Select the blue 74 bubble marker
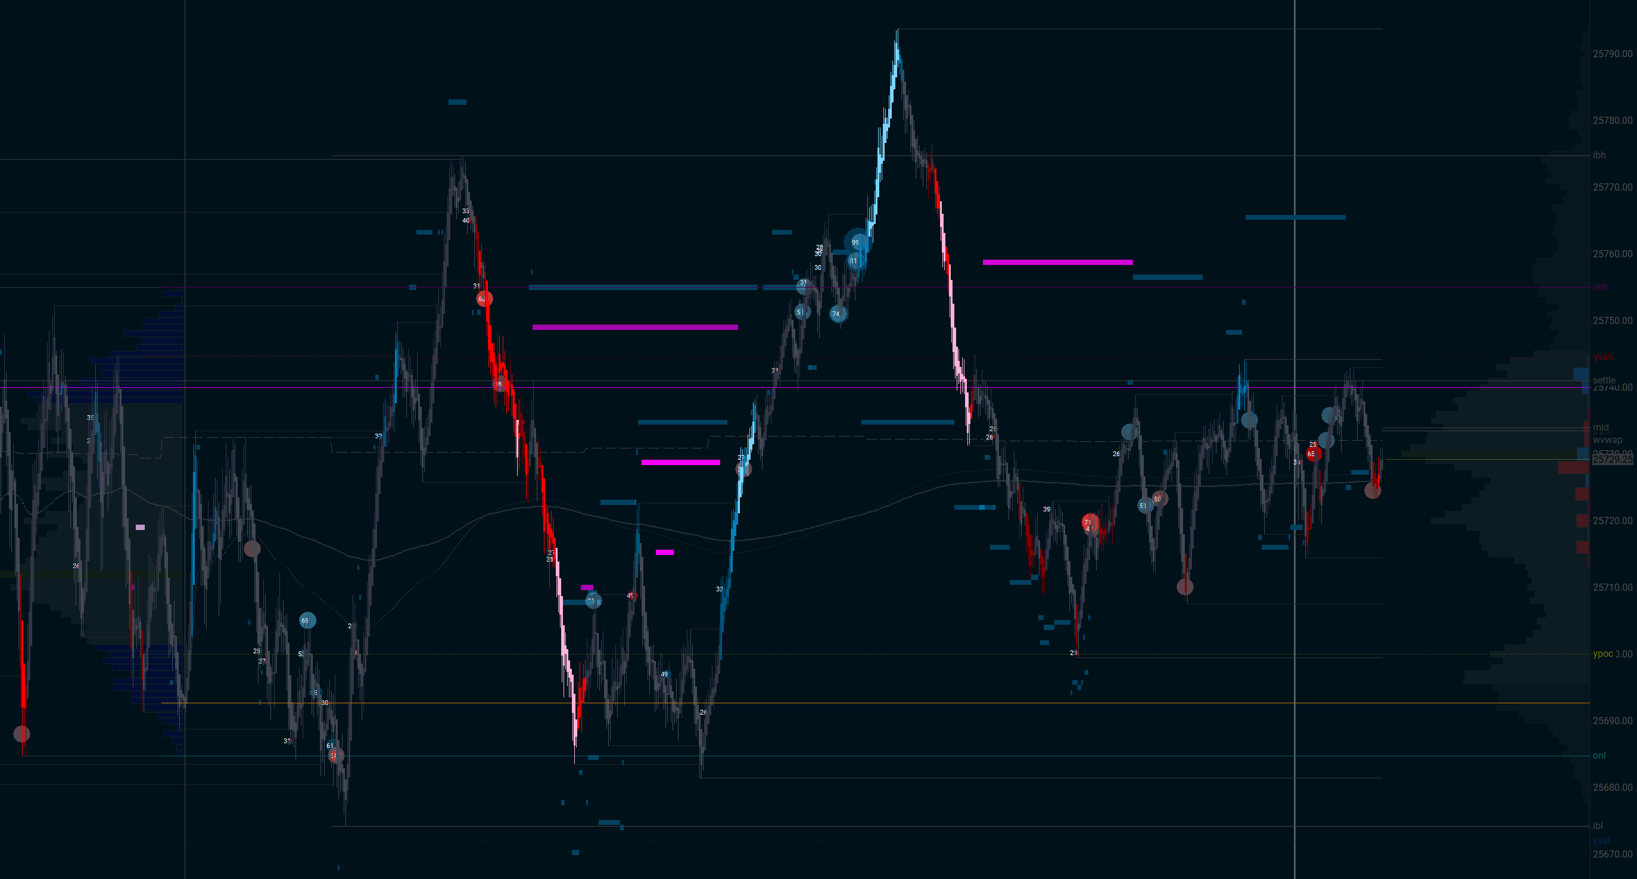This screenshot has height=879, width=1637. [838, 314]
